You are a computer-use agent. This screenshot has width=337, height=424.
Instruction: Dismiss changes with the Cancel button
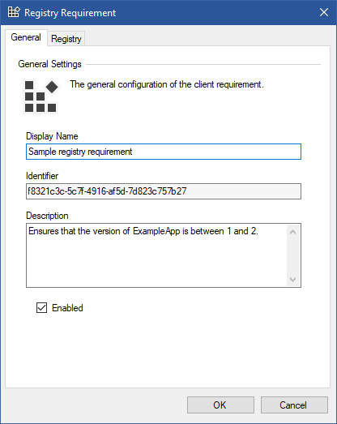click(294, 405)
